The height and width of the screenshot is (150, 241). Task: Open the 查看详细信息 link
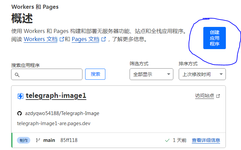tap(206, 140)
